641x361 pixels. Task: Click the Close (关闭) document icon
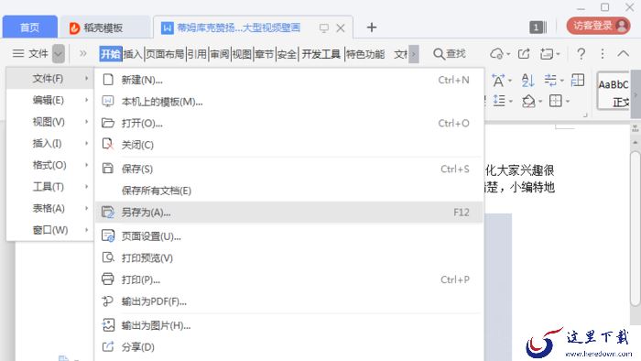pos(107,144)
